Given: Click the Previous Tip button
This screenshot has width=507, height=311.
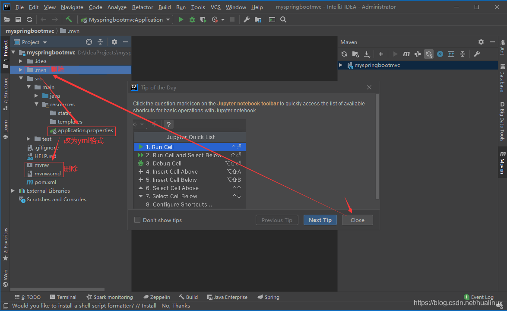Looking at the screenshot, I should click(277, 220).
